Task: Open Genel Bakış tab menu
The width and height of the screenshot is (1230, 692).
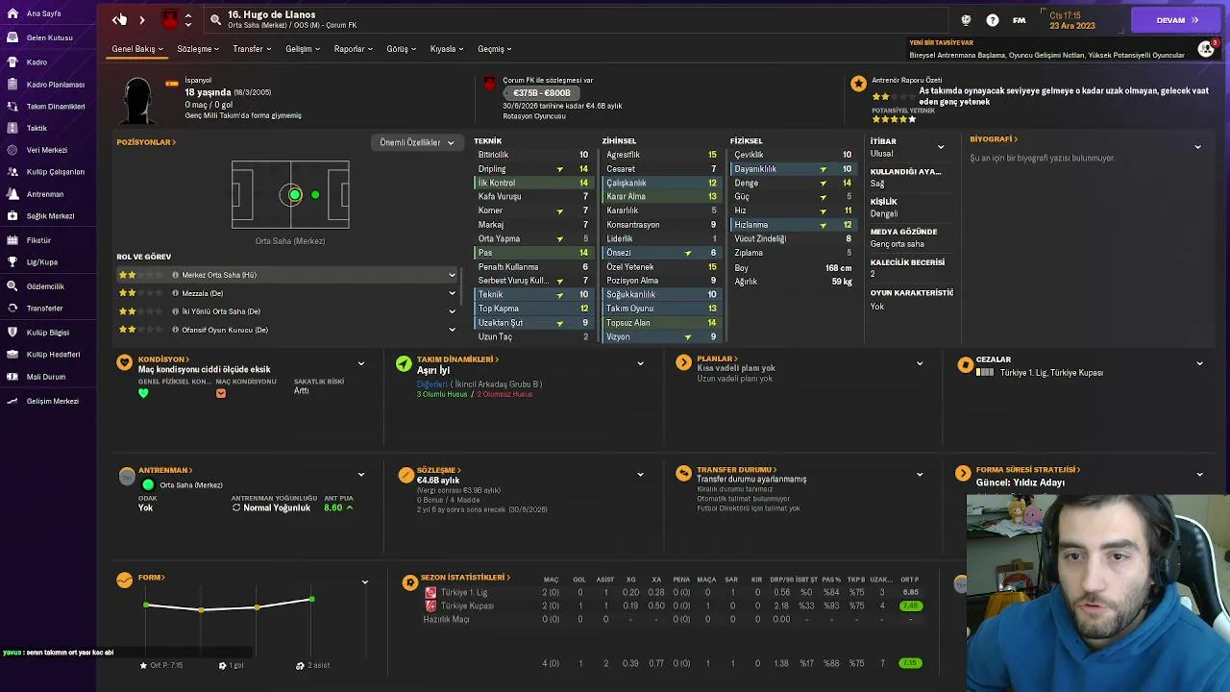Action: (137, 49)
